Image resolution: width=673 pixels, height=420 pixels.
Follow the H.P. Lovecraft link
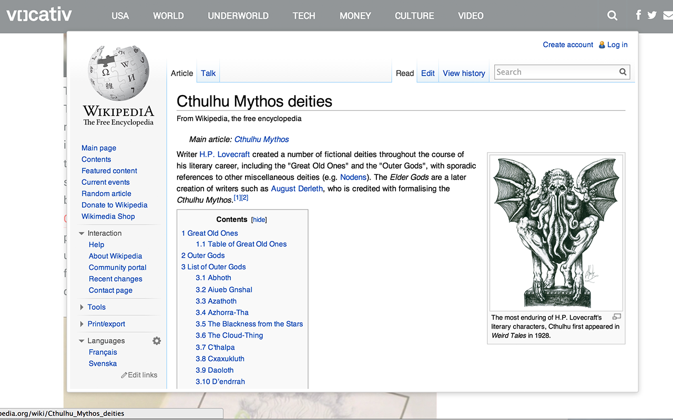click(x=225, y=154)
